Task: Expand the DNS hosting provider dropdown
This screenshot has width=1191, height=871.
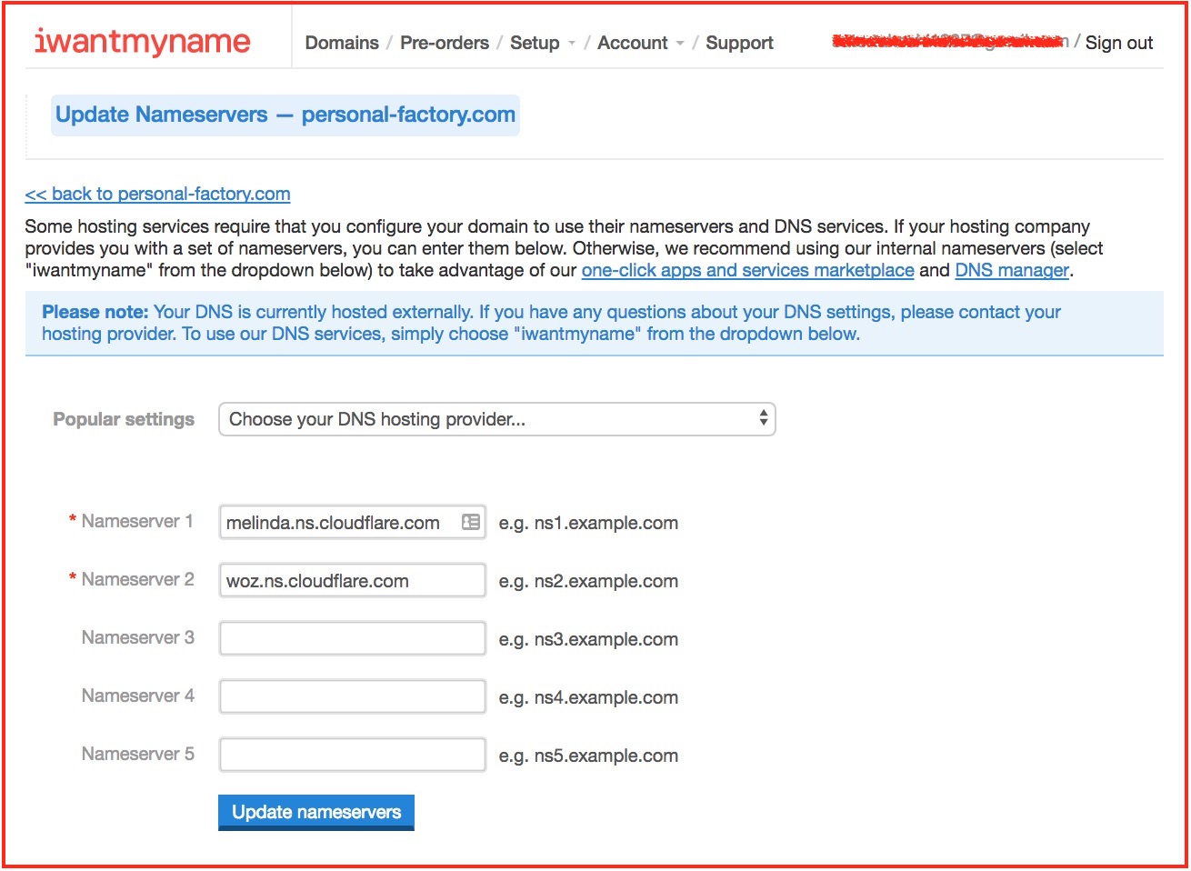Action: click(x=497, y=419)
